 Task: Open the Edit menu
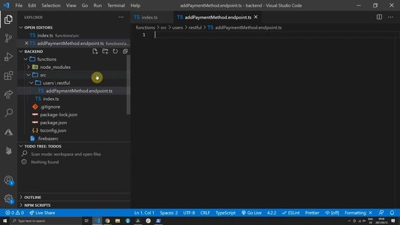(x=32, y=6)
